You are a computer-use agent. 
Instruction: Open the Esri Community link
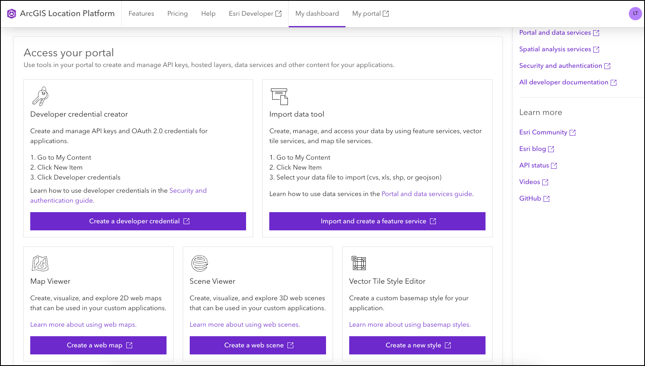543,132
